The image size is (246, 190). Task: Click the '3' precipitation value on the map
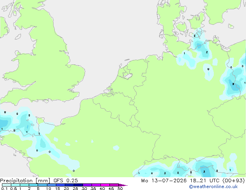point(204,172)
